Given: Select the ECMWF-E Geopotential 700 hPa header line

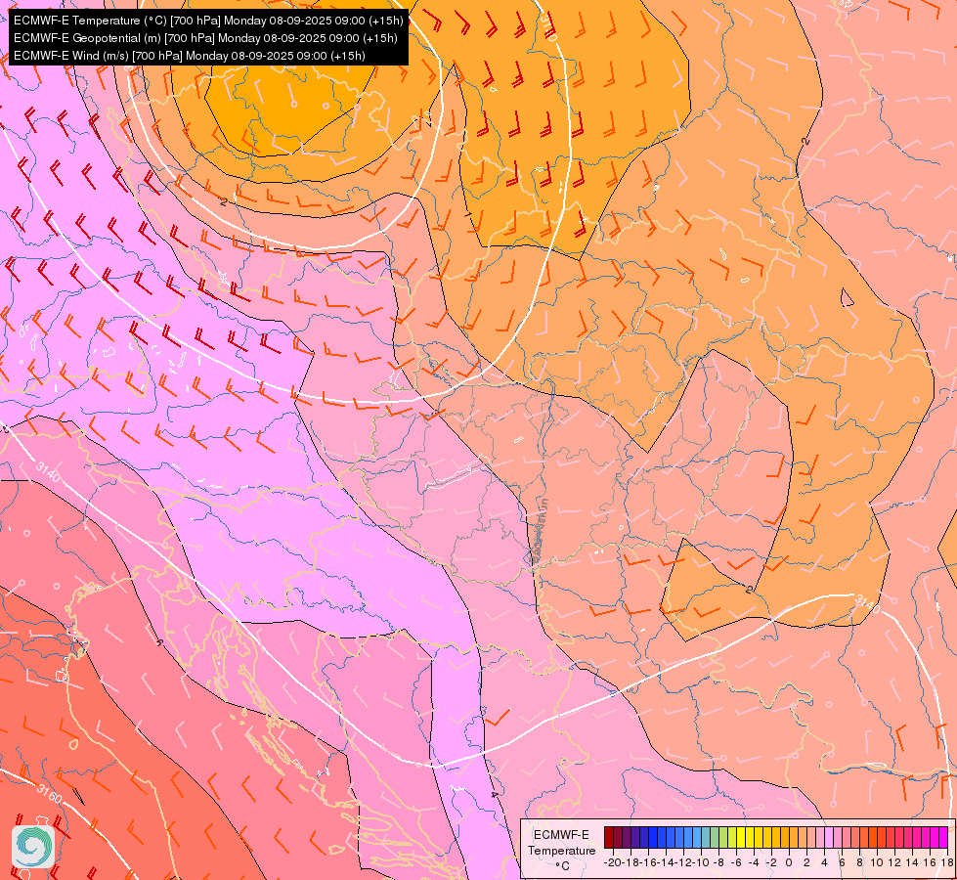Looking at the screenshot, I should pos(205,38).
